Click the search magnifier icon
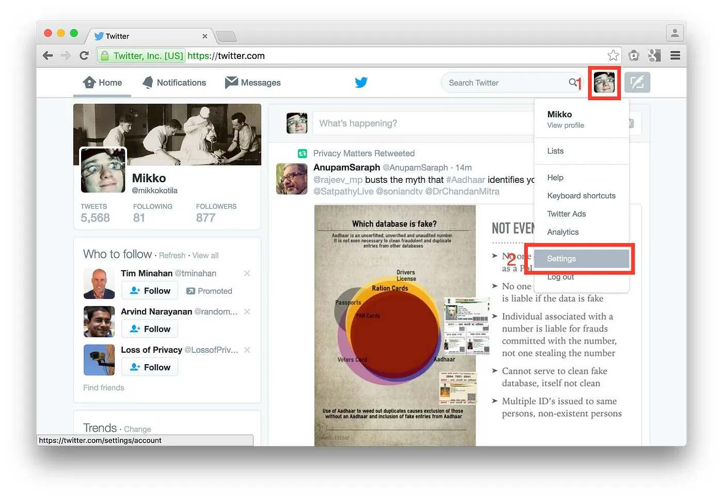 [x=573, y=83]
